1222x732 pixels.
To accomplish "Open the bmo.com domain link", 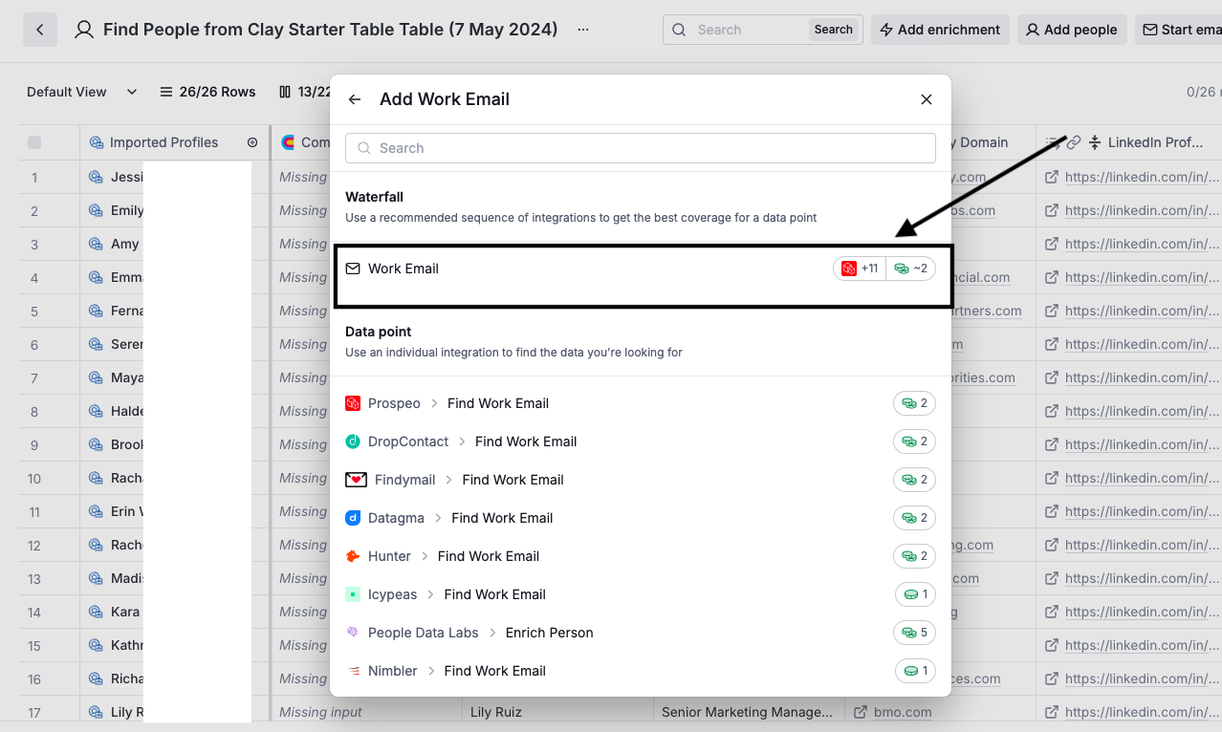I will pyautogui.click(x=905, y=712).
